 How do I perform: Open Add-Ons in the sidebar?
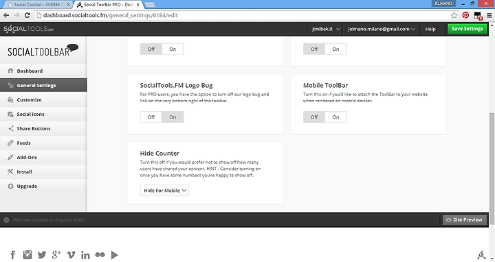pos(43,158)
